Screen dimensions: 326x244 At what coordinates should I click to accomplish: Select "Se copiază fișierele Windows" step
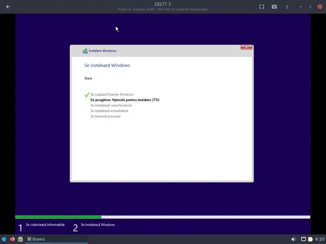coord(112,94)
